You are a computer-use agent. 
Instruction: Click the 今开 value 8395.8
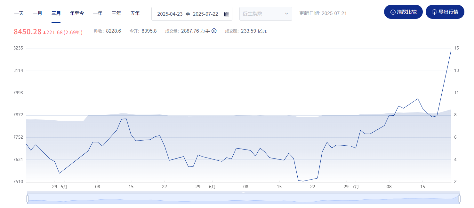tap(149, 31)
